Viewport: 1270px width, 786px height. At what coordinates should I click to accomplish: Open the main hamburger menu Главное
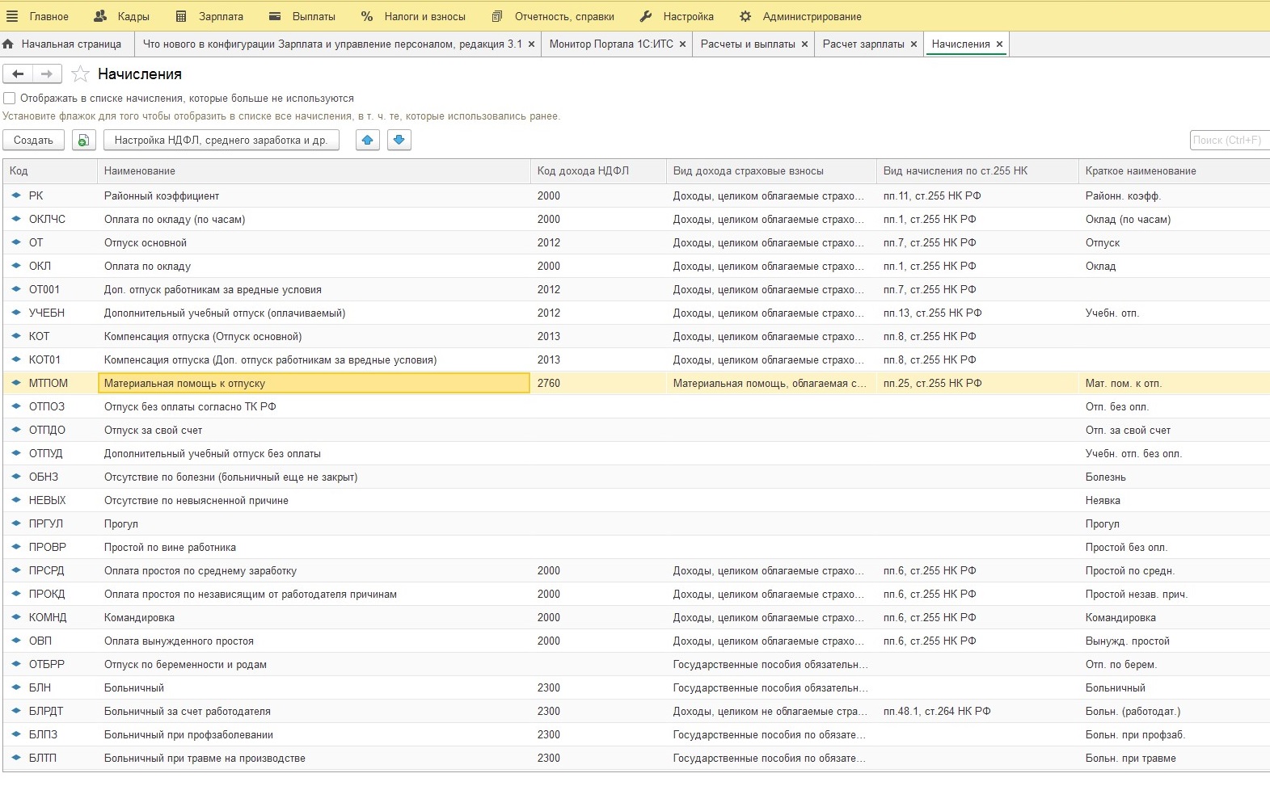click(37, 16)
